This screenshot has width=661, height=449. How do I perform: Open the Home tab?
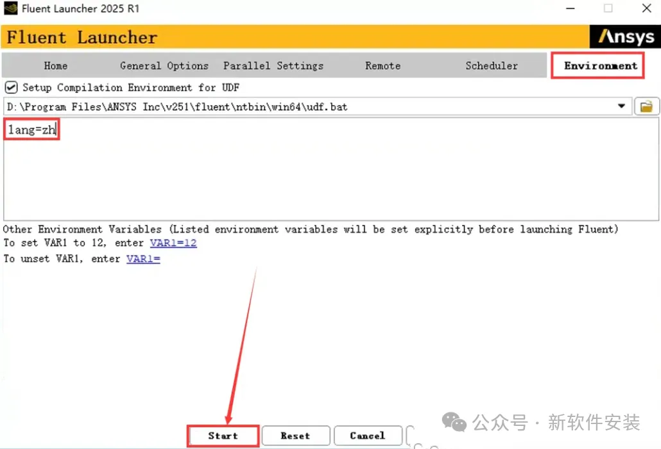point(56,65)
